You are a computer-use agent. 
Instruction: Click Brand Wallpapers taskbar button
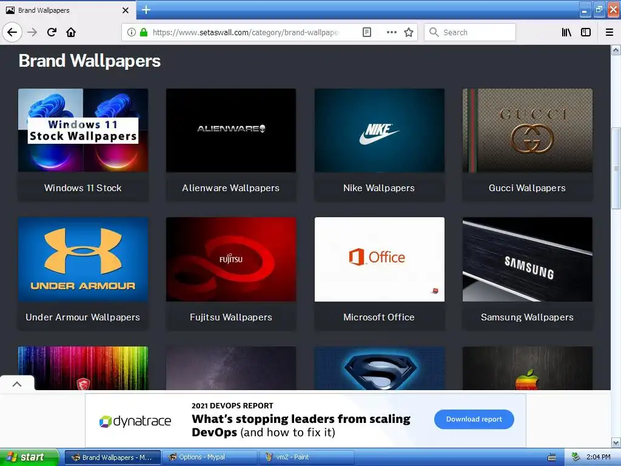[113, 457]
